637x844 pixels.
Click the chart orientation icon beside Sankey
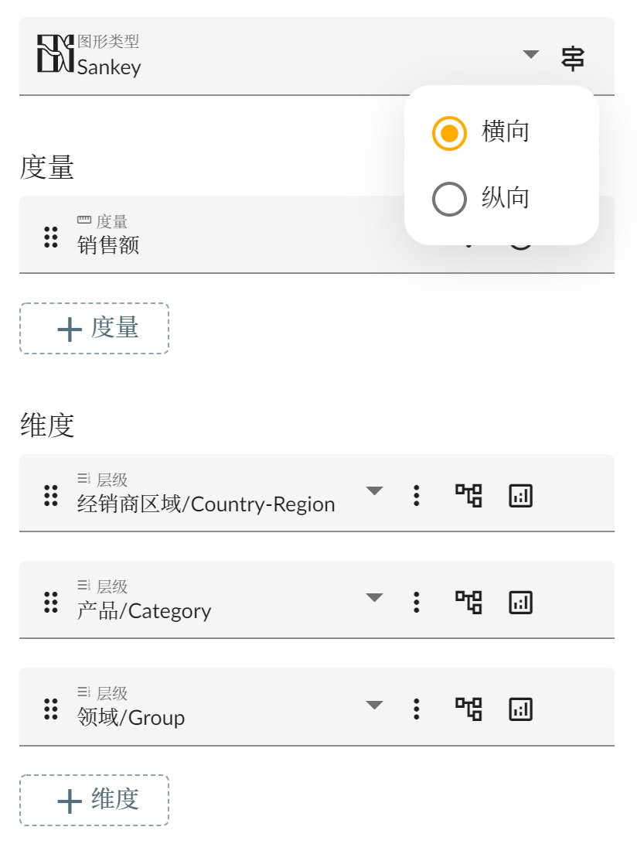click(x=572, y=58)
